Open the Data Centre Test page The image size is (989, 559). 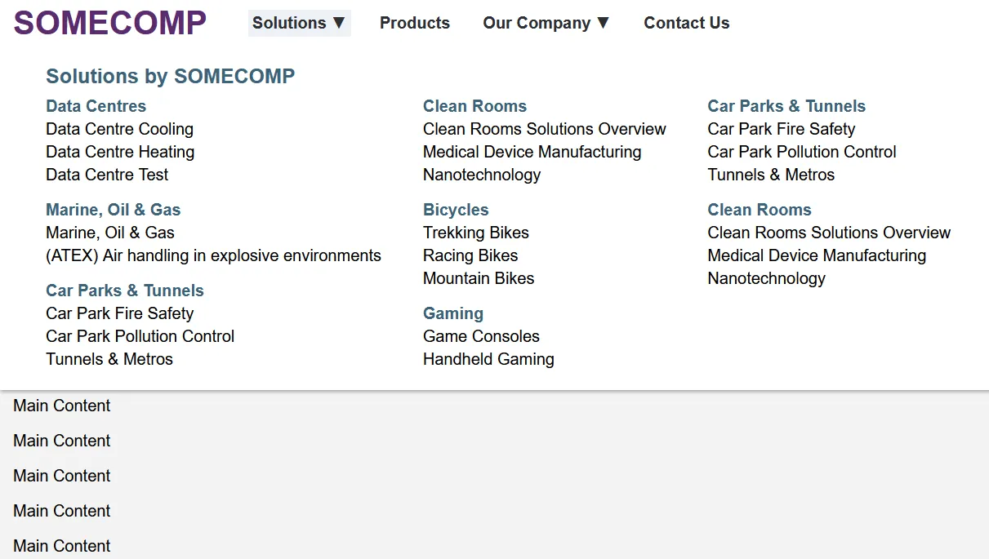coord(107,175)
